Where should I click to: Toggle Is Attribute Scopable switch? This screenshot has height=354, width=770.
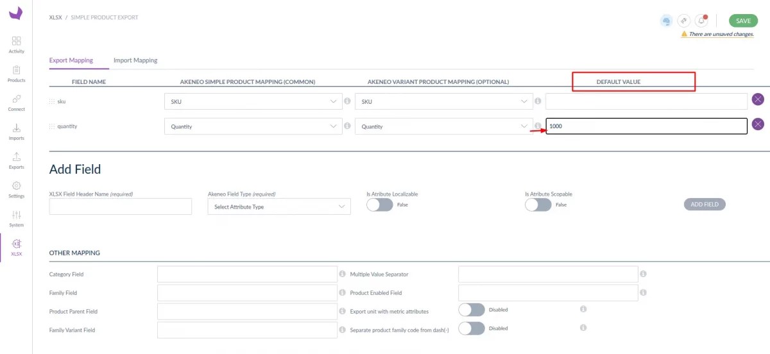coord(538,205)
